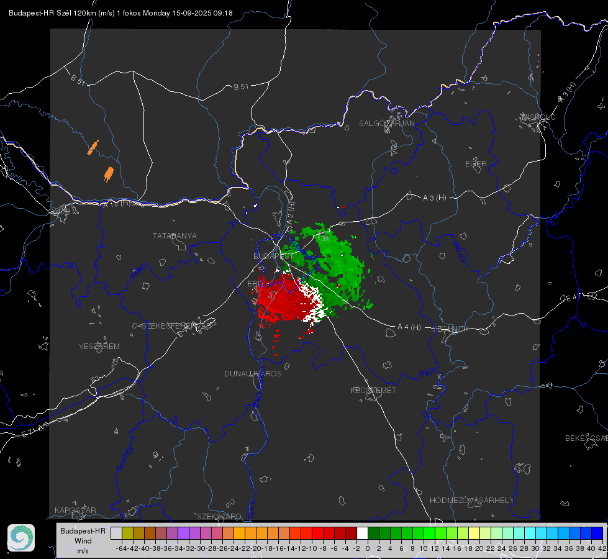Click the KECSKEMET city label

(373, 390)
